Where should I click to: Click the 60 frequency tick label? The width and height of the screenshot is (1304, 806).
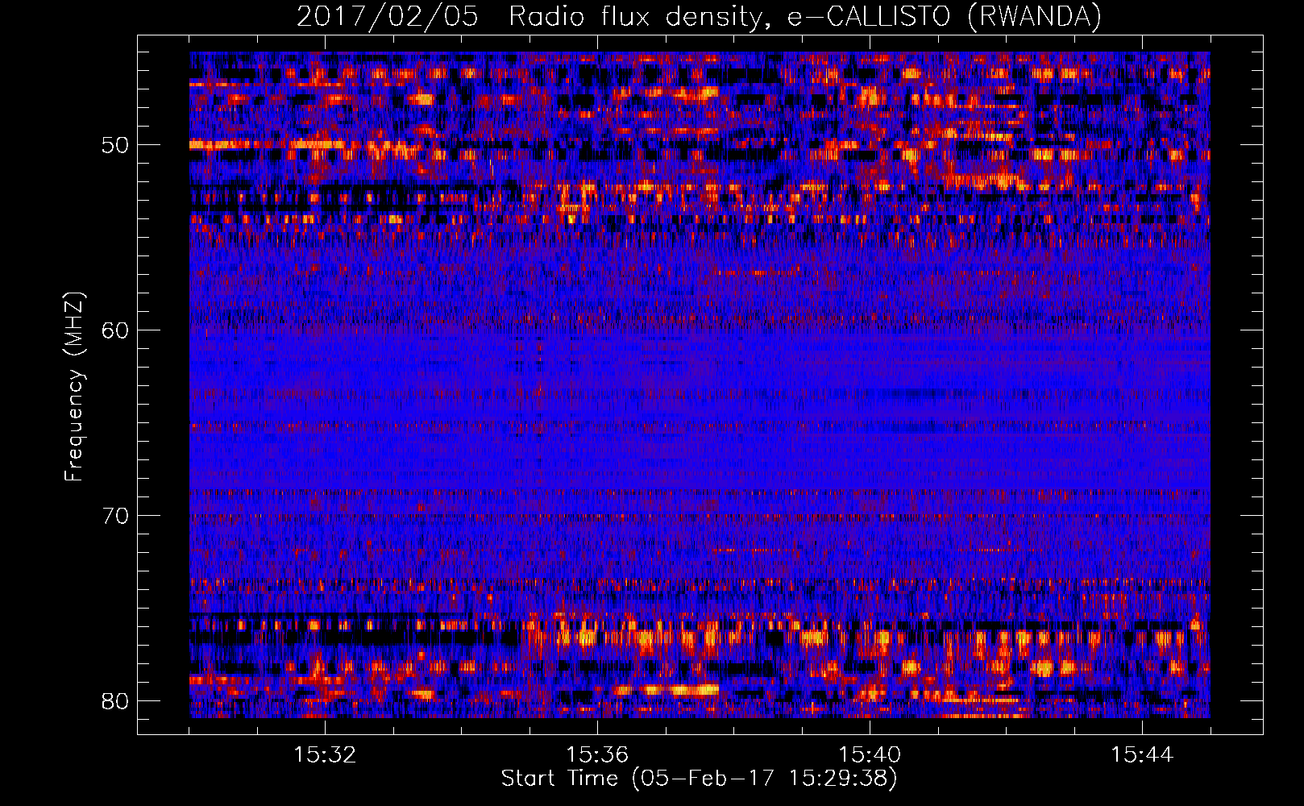click(x=115, y=330)
